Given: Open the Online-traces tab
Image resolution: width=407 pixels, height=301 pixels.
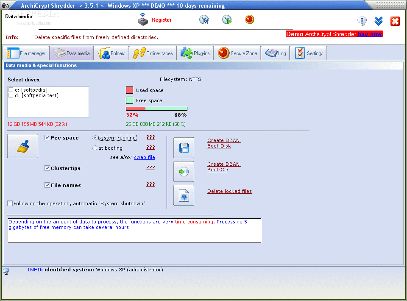Looking at the screenshot, I should pos(153,53).
